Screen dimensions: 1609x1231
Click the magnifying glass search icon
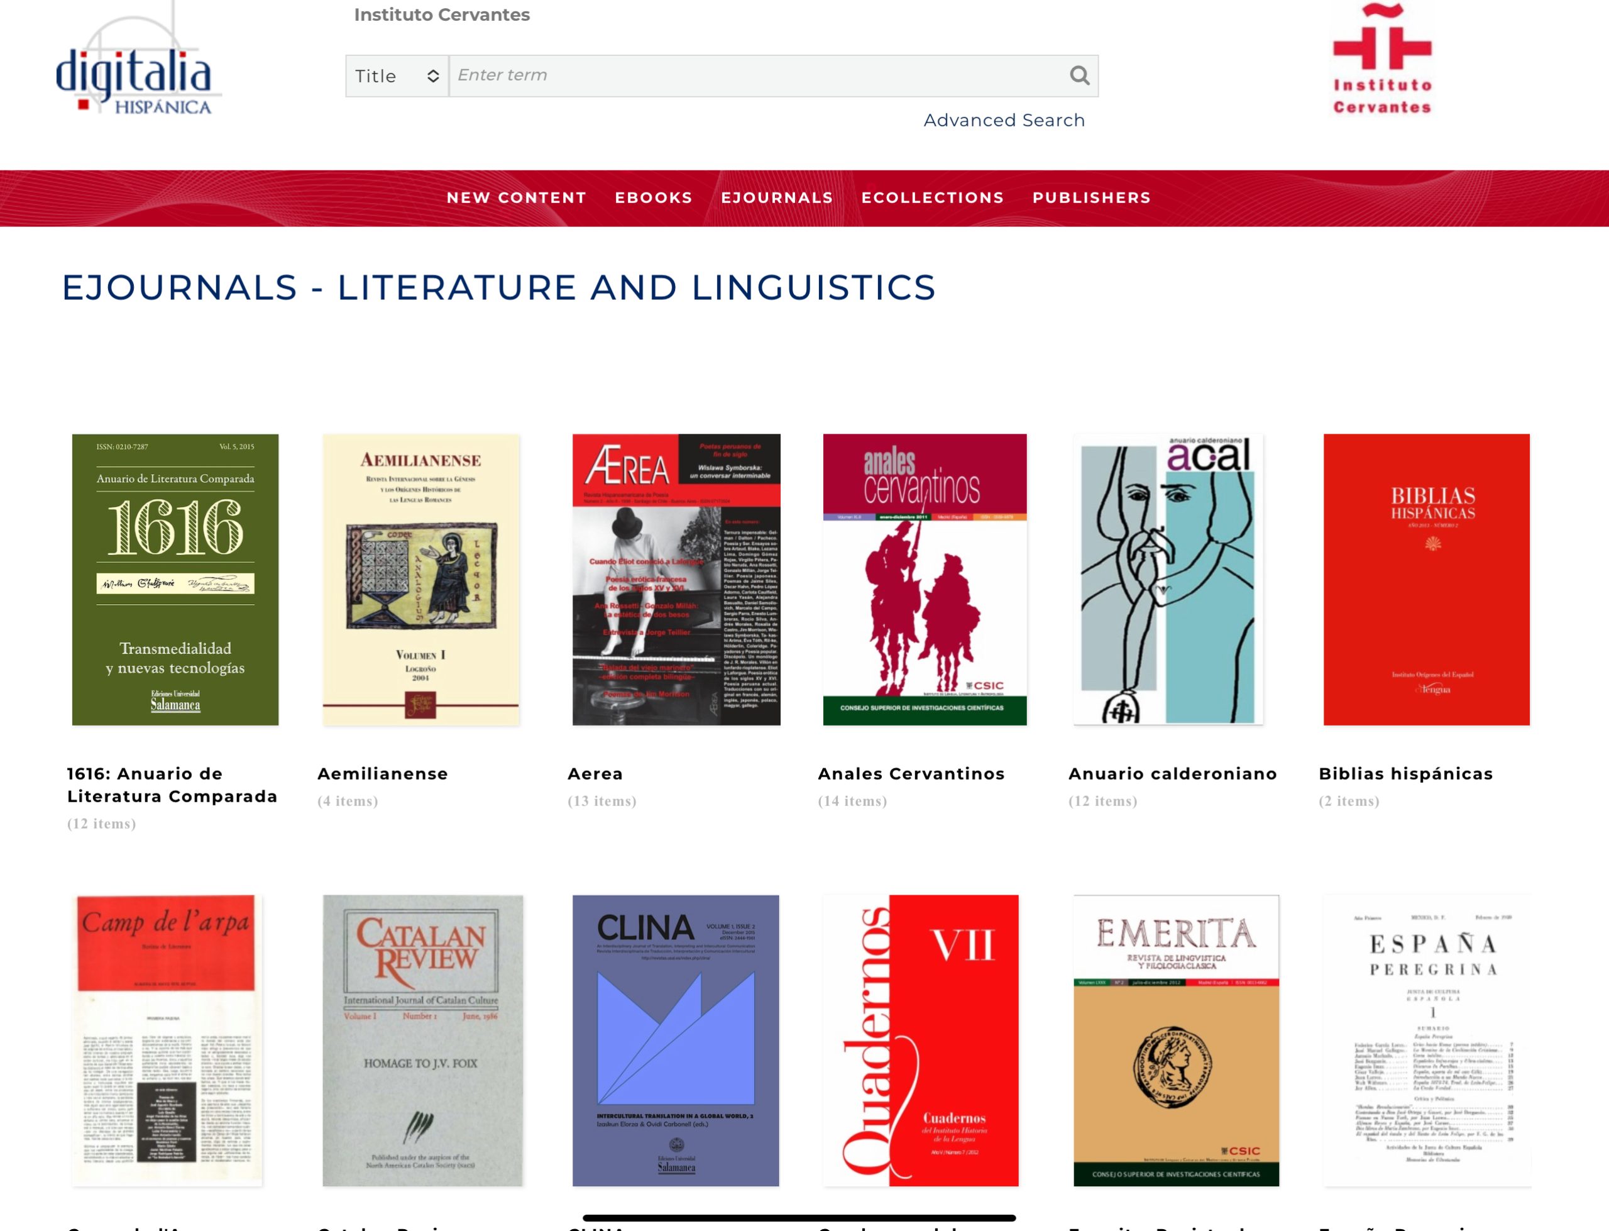click(x=1079, y=75)
